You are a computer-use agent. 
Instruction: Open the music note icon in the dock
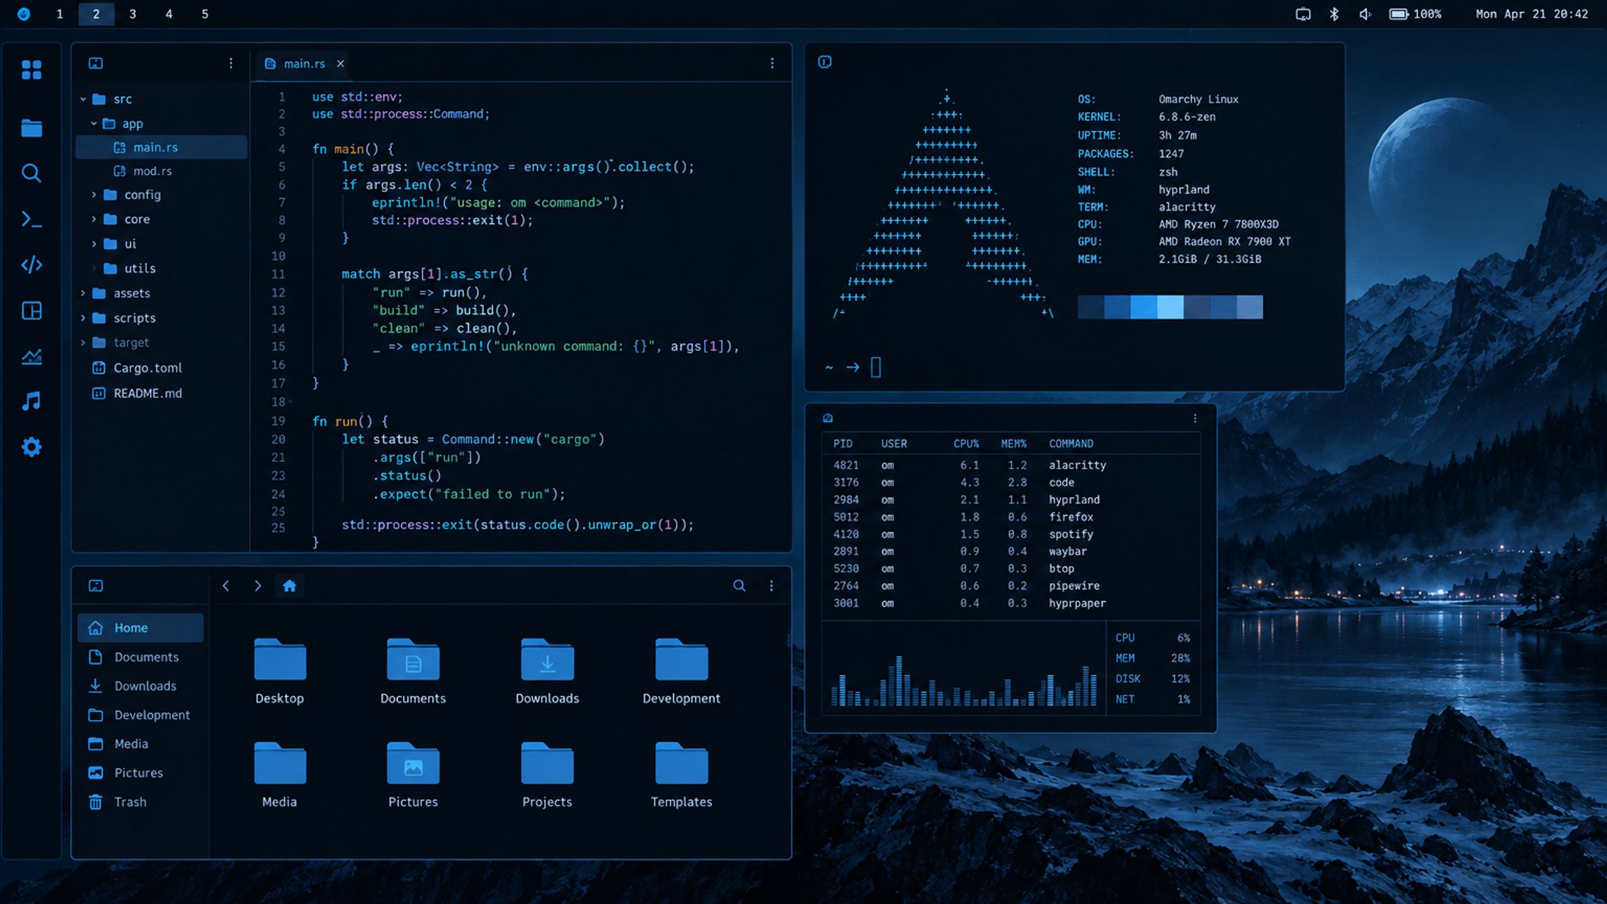[31, 401]
